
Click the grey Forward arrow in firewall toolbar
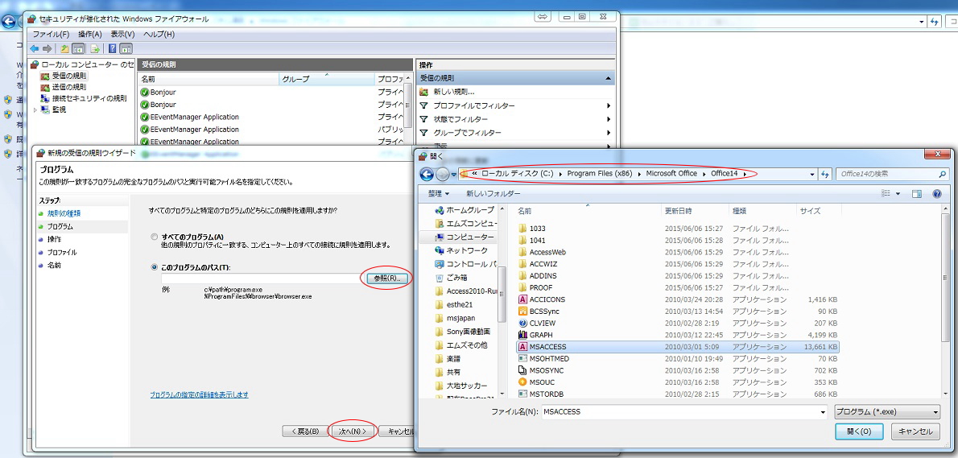pos(47,49)
